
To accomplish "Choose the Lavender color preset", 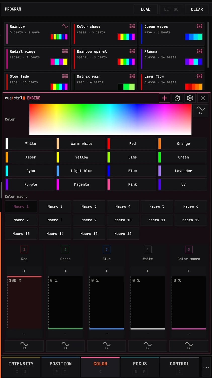I will click(182, 171).
